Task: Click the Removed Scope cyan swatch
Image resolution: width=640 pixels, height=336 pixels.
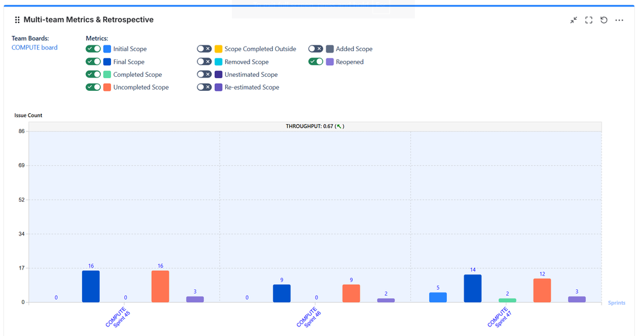Action: (x=219, y=62)
